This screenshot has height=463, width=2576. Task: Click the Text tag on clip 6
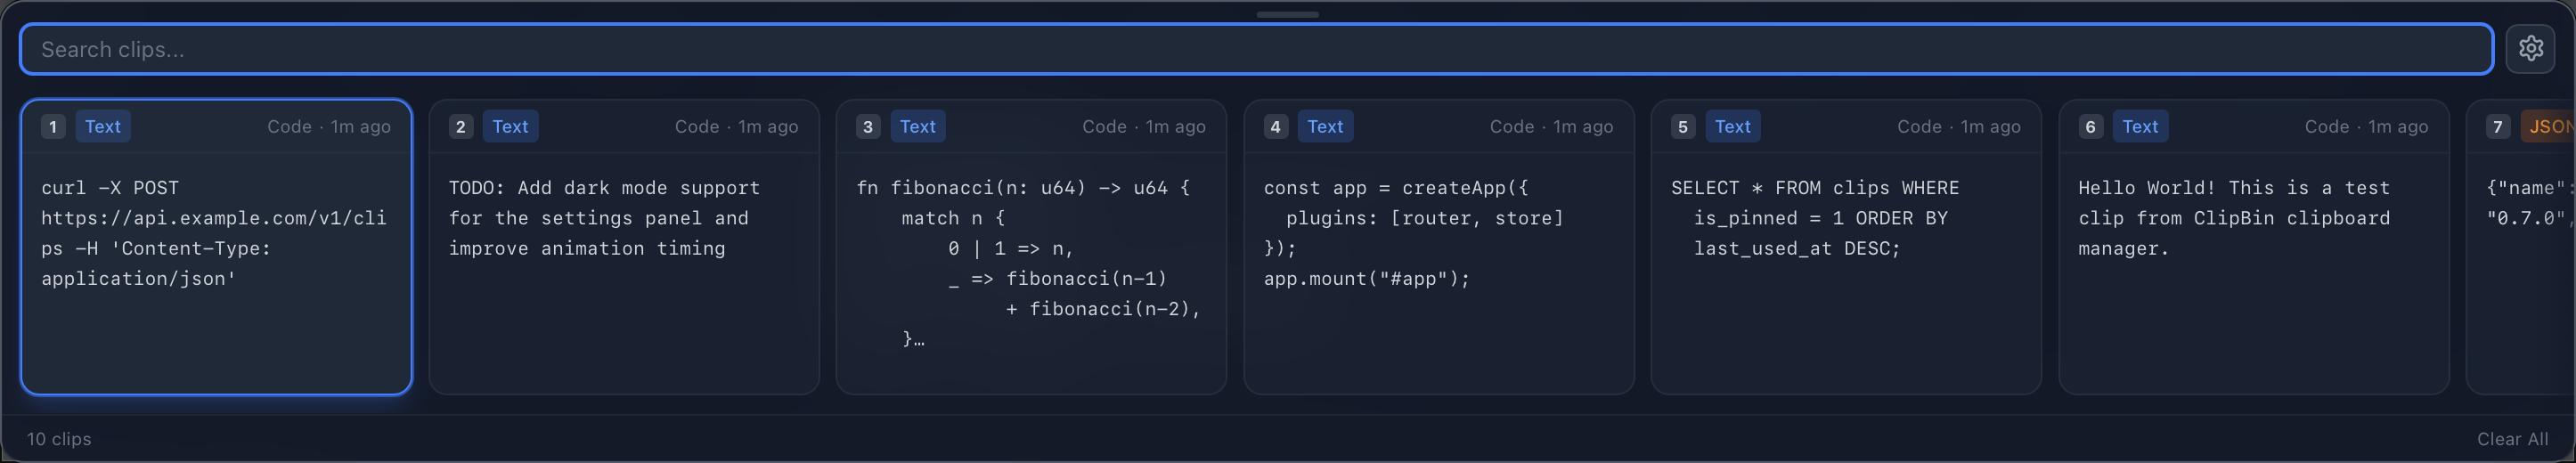coord(2140,127)
